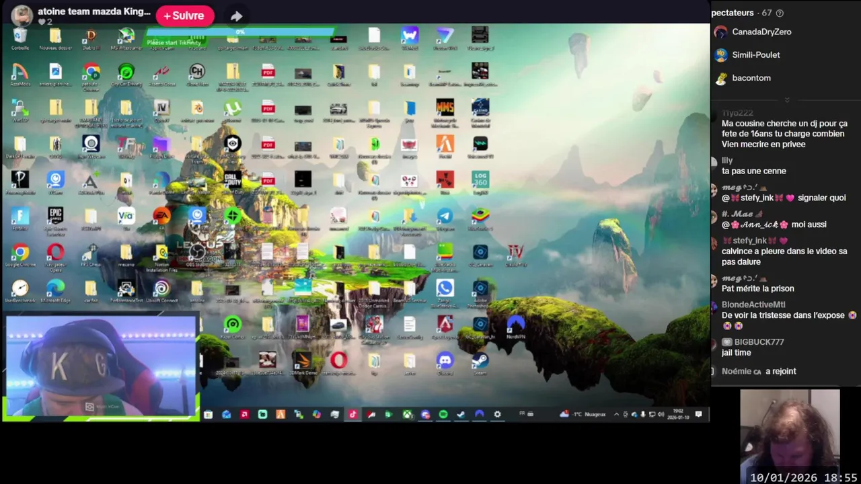
Task: Launch the Diablo III desktop shortcut
Action: click(x=91, y=39)
